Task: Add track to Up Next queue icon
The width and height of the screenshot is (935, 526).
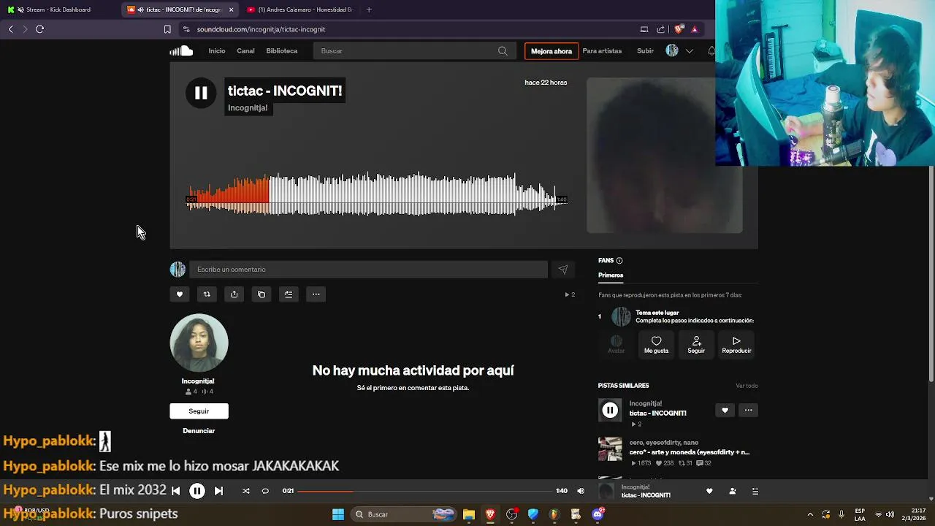Action: 289,294
